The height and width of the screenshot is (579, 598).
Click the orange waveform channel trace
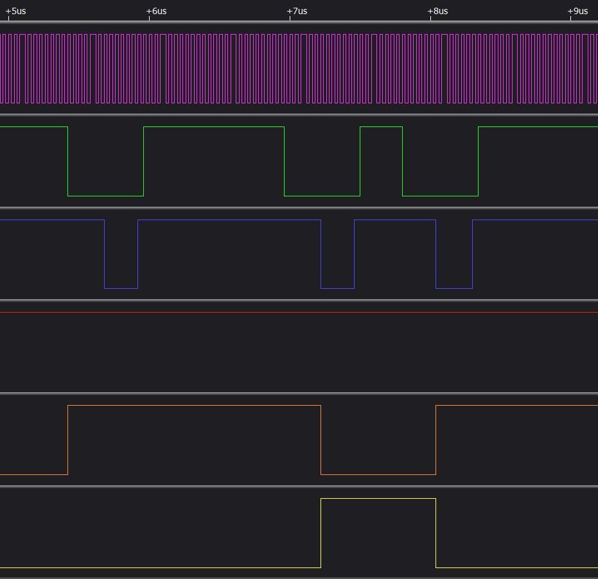299,440
